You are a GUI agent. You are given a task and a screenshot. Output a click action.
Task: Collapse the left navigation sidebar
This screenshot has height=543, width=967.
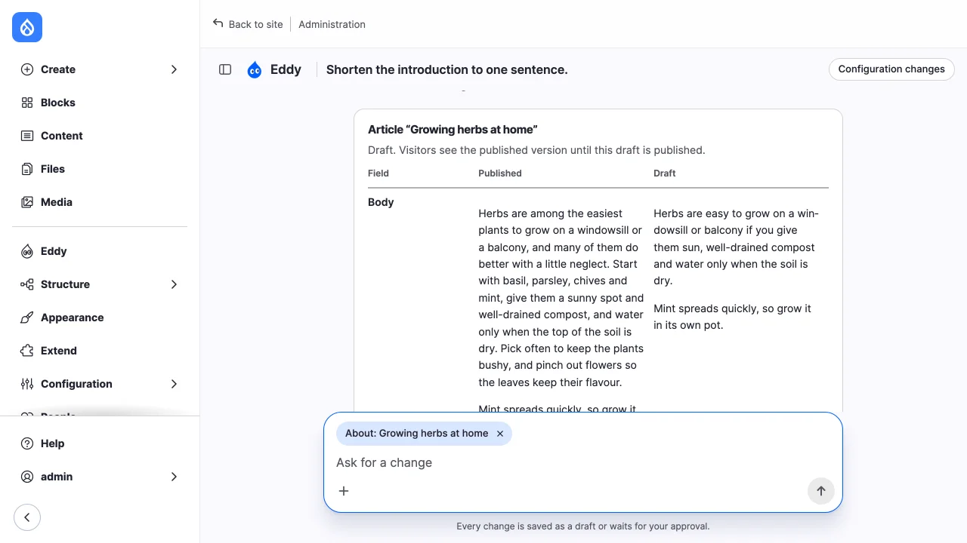click(x=27, y=517)
